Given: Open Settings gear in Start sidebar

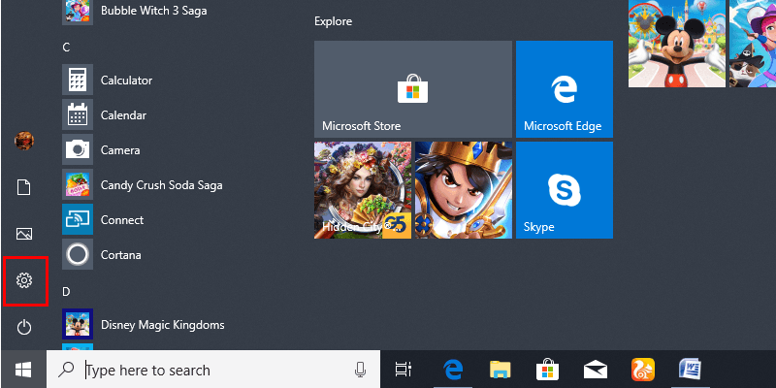Looking at the screenshot, I should tap(24, 280).
